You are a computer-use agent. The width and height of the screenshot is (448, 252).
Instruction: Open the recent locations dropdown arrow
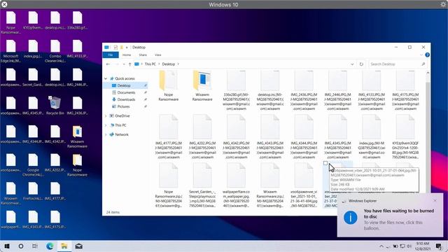tap(124, 64)
